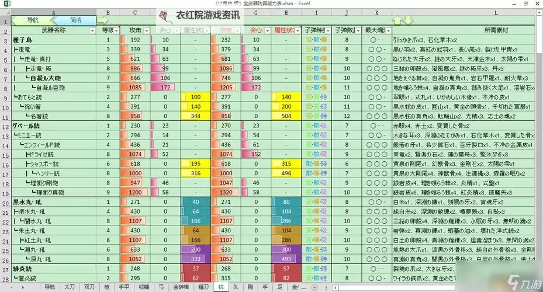Switch to the 弓 sheet tab
The image size is (543, 292).
(x=161, y=287)
